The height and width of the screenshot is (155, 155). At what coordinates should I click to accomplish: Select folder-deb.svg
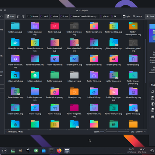[x=55, y=28]
